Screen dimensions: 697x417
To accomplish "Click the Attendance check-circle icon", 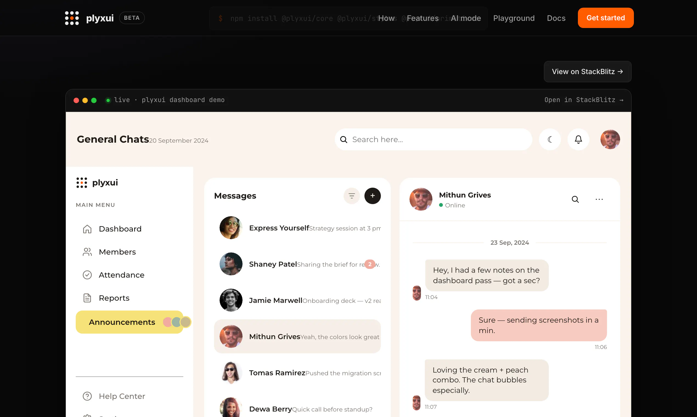I will click(x=87, y=275).
